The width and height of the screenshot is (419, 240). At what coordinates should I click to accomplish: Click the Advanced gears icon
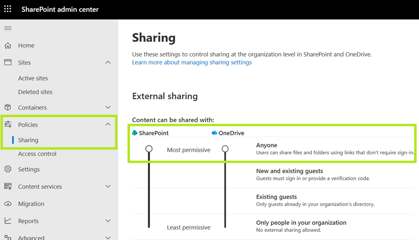click(x=8, y=237)
